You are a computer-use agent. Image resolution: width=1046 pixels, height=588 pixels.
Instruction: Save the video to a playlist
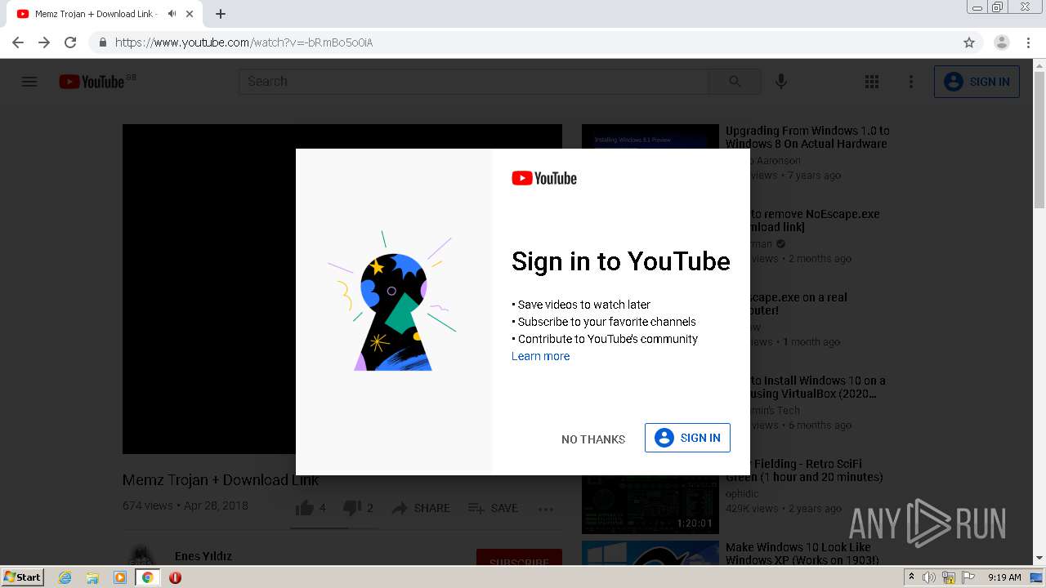493,508
